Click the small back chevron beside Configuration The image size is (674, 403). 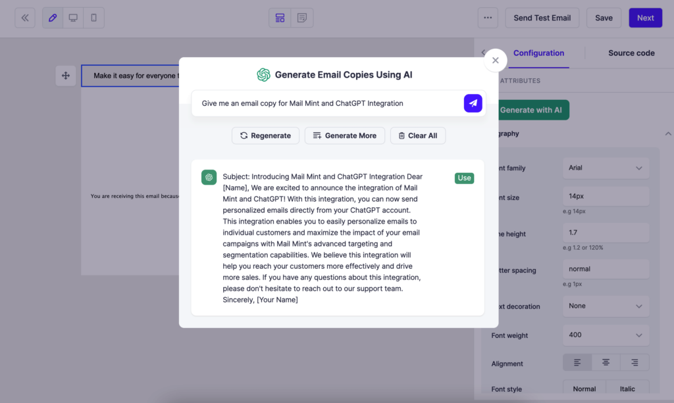483,53
